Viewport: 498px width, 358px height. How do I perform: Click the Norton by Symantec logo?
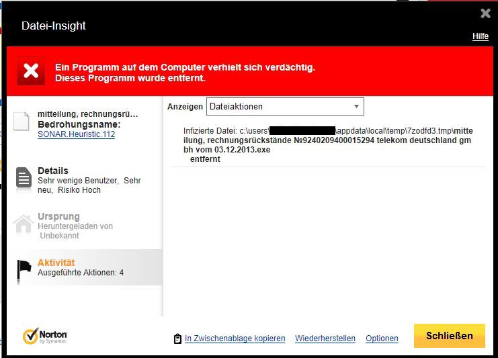coord(45,336)
